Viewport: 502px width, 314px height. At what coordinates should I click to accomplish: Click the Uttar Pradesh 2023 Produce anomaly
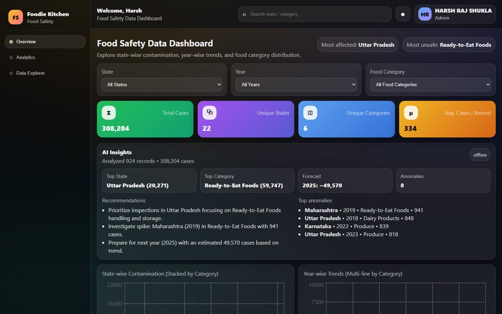click(x=351, y=234)
